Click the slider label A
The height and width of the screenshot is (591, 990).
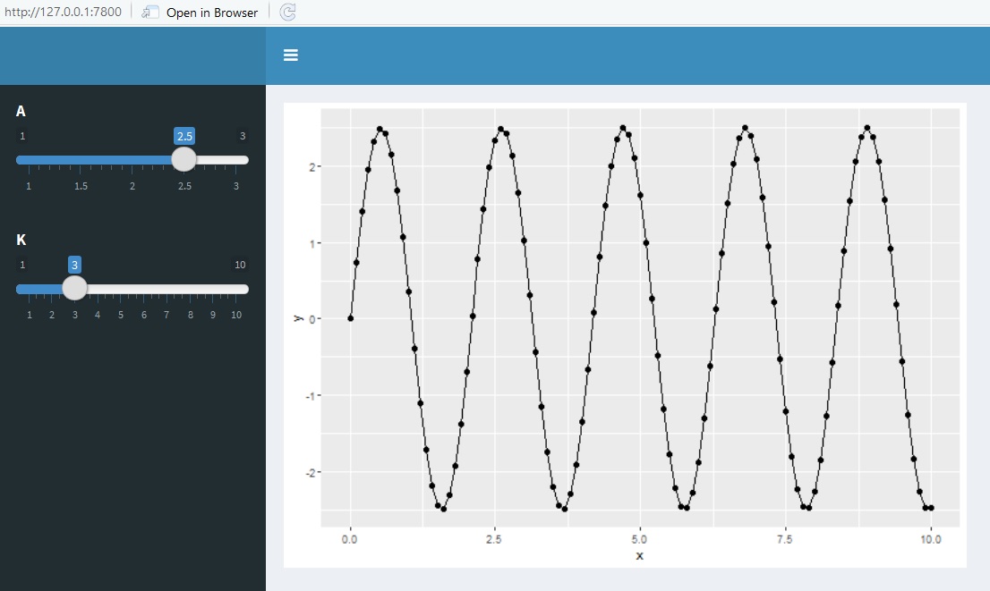tap(21, 111)
